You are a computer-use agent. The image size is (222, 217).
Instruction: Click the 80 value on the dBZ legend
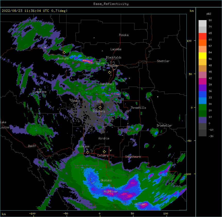[210, 20]
